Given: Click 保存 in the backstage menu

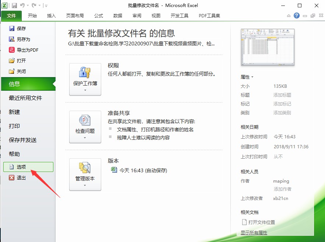Looking at the screenshot, I should click(17, 28).
